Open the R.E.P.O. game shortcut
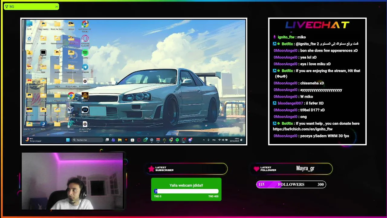The height and width of the screenshot is (218, 387). [85, 97]
